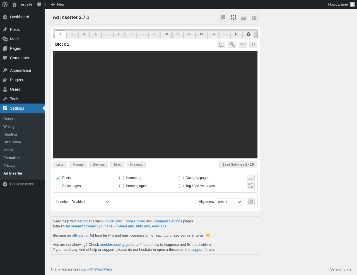Click the four-squares grid icon in header
The height and width of the screenshot is (275, 357).
(x=254, y=18)
